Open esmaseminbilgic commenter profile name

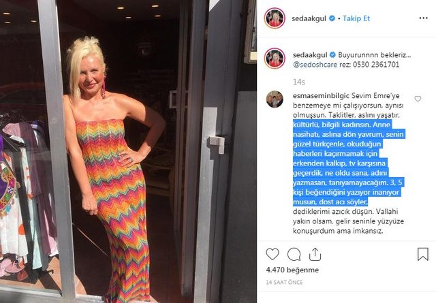[321, 95]
